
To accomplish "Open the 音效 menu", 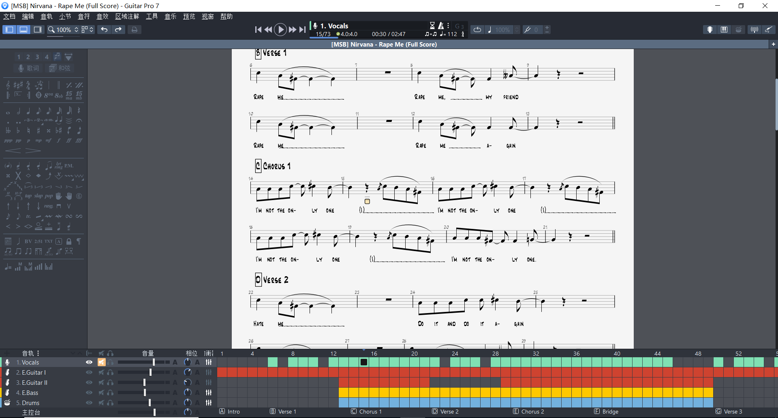I will click(x=102, y=16).
